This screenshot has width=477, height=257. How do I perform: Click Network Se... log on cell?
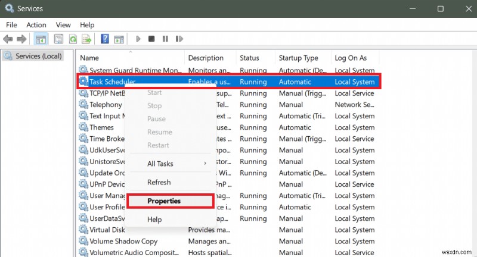354,105
